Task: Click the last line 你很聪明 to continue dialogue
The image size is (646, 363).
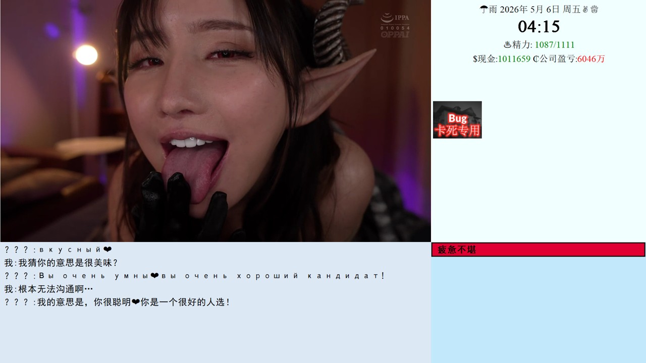Action: (x=118, y=302)
